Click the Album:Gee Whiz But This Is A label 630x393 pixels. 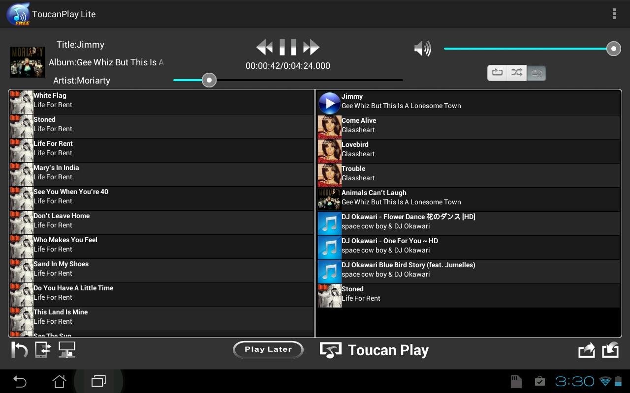106,62
